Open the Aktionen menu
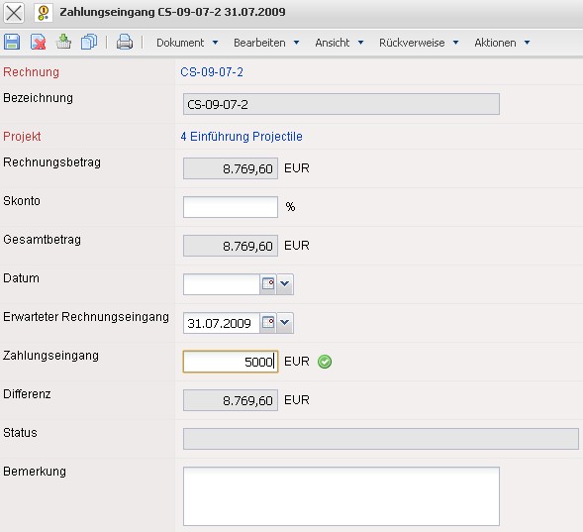The height and width of the screenshot is (532, 583). coord(502,43)
